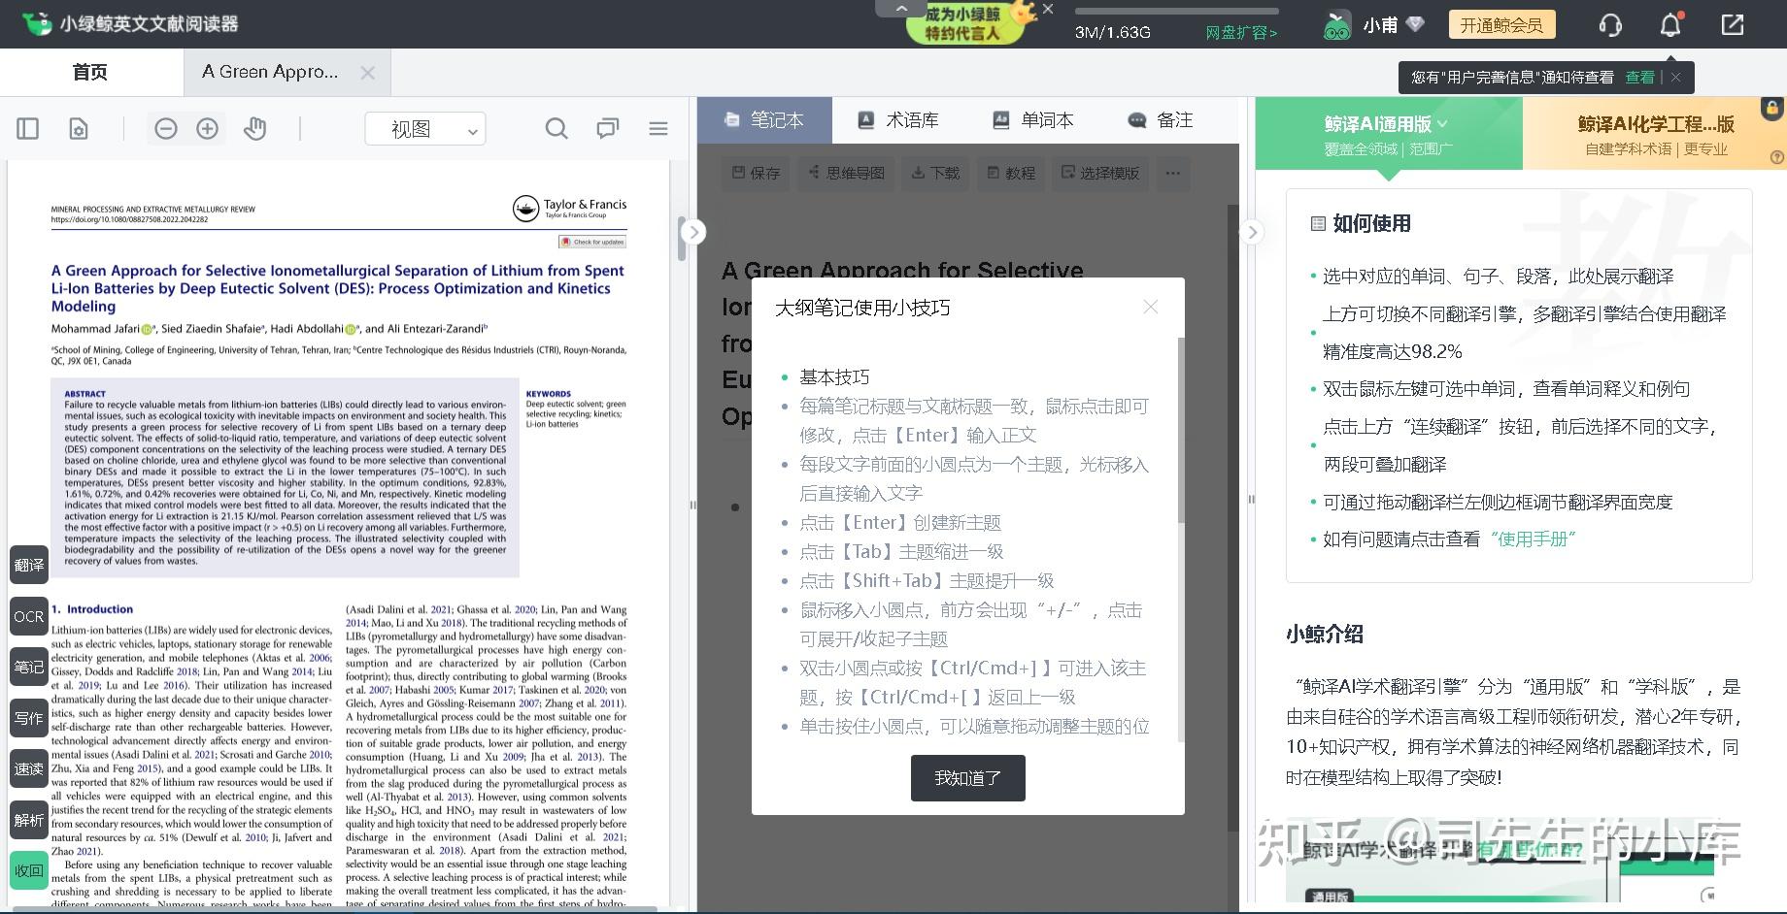Click the 小绿鲸 app logo
The width and height of the screenshot is (1787, 914).
pos(37,23)
